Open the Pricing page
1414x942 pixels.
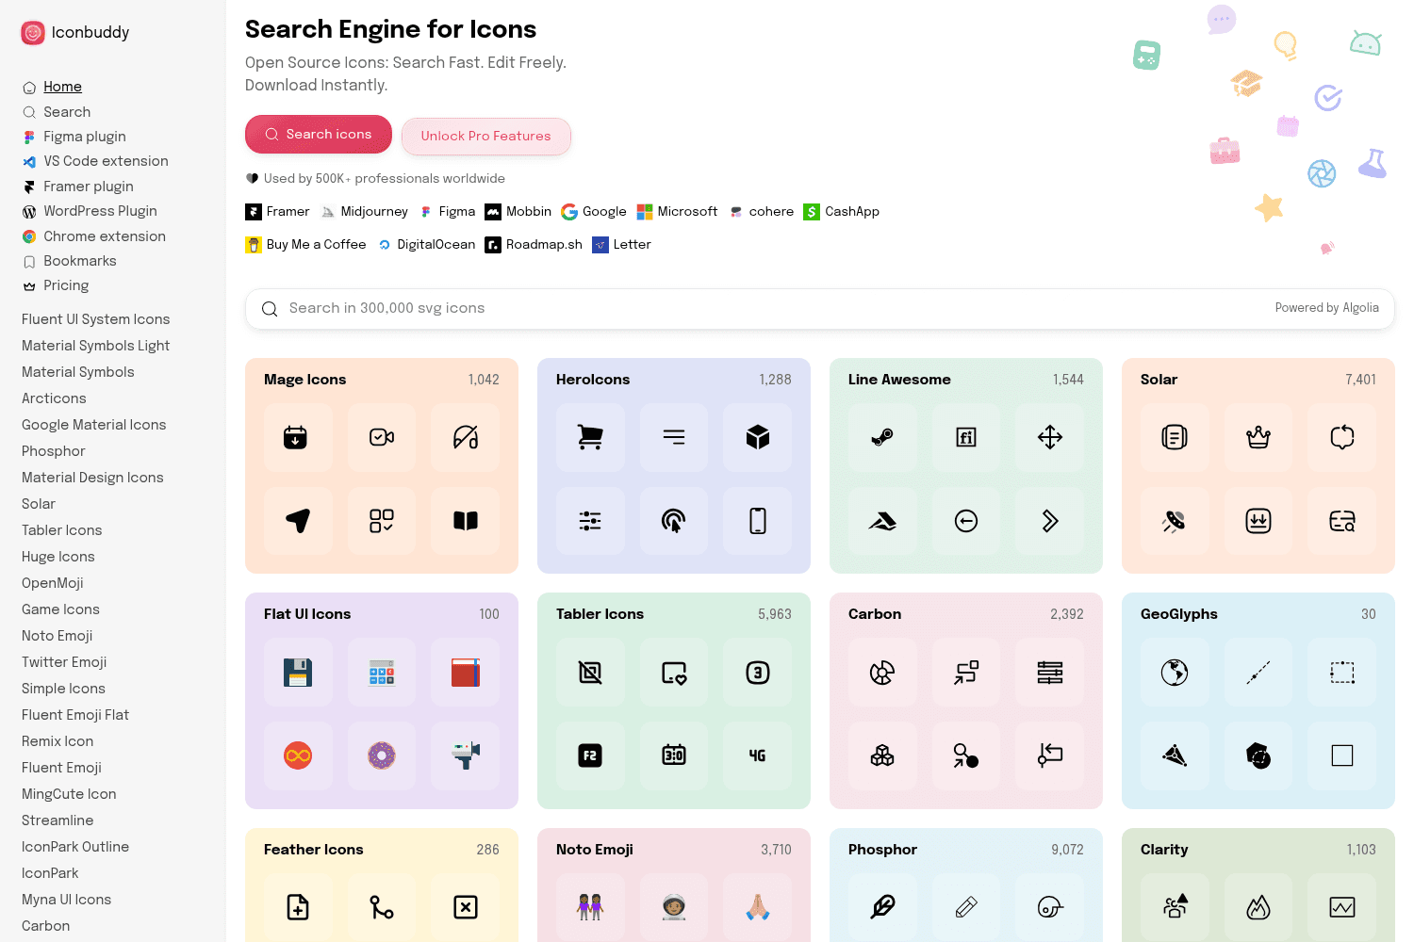pos(66,285)
